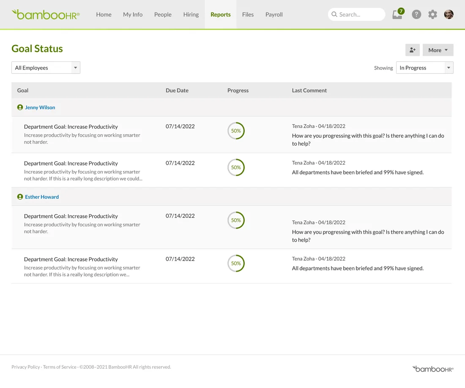This screenshot has width=465, height=388.
Task: Open the settings gear icon
Action: [x=433, y=14]
